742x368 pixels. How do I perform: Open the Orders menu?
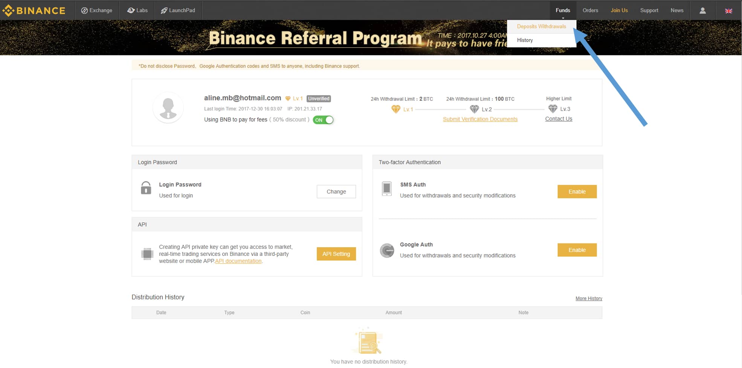pyautogui.click(x=590, y=10)
